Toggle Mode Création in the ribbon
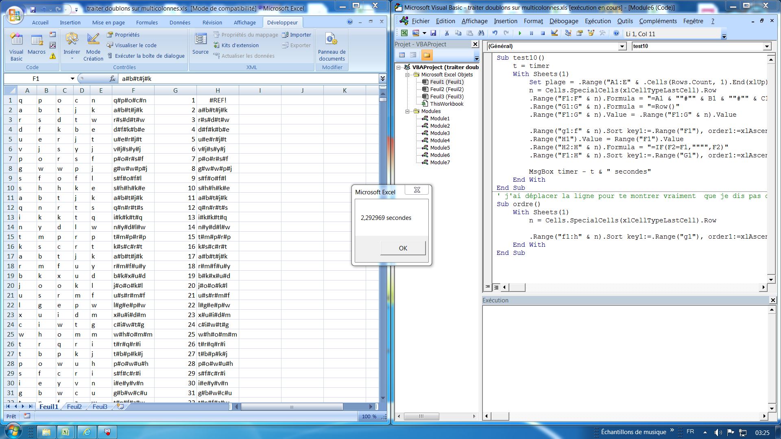 pyautogui.click(x=93, y=47)
